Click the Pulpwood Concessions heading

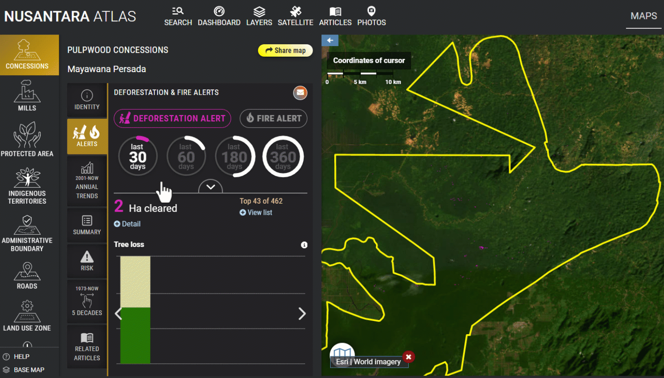point(118,50)
